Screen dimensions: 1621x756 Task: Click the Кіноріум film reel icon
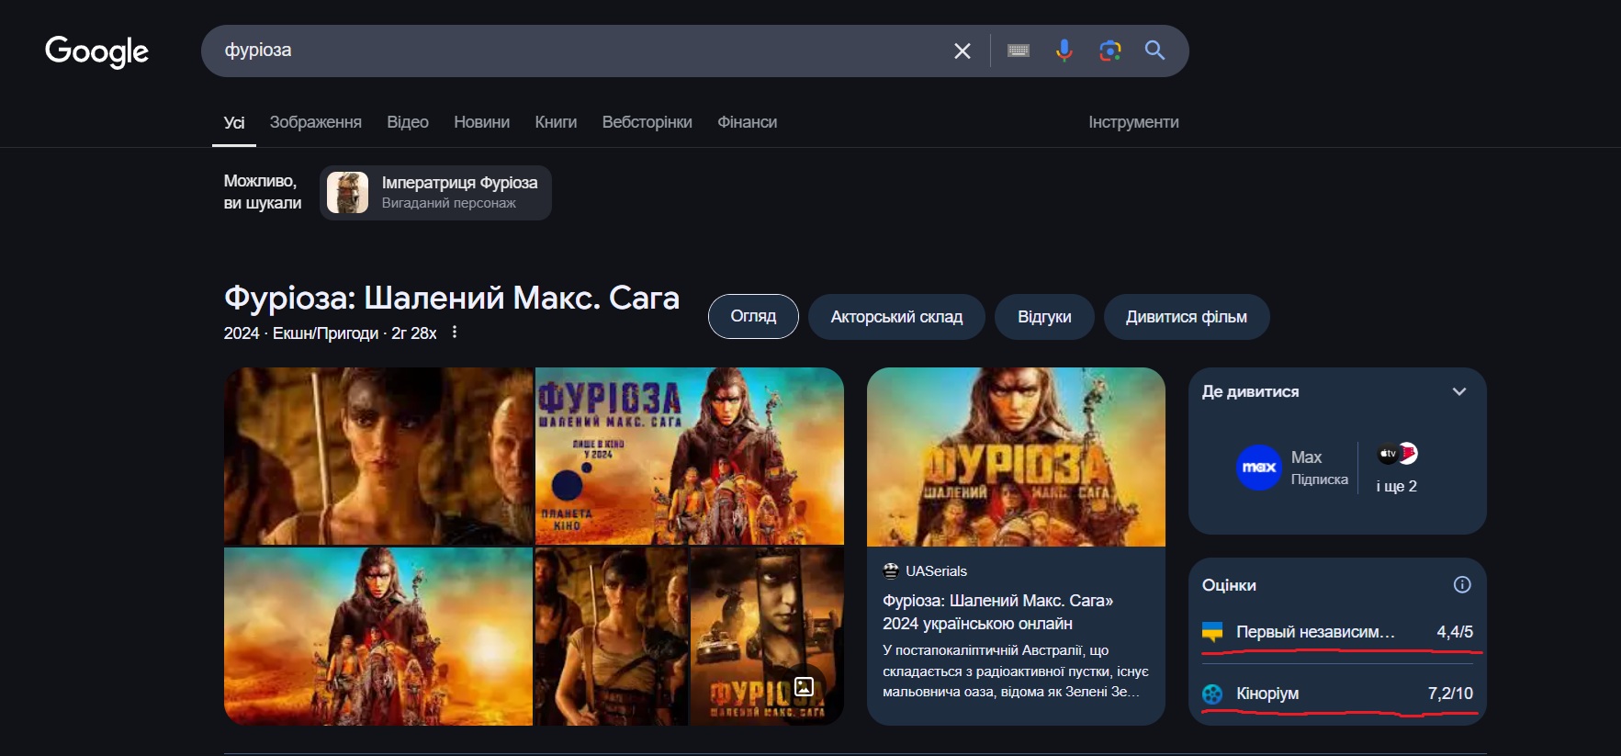[1212, 694]
